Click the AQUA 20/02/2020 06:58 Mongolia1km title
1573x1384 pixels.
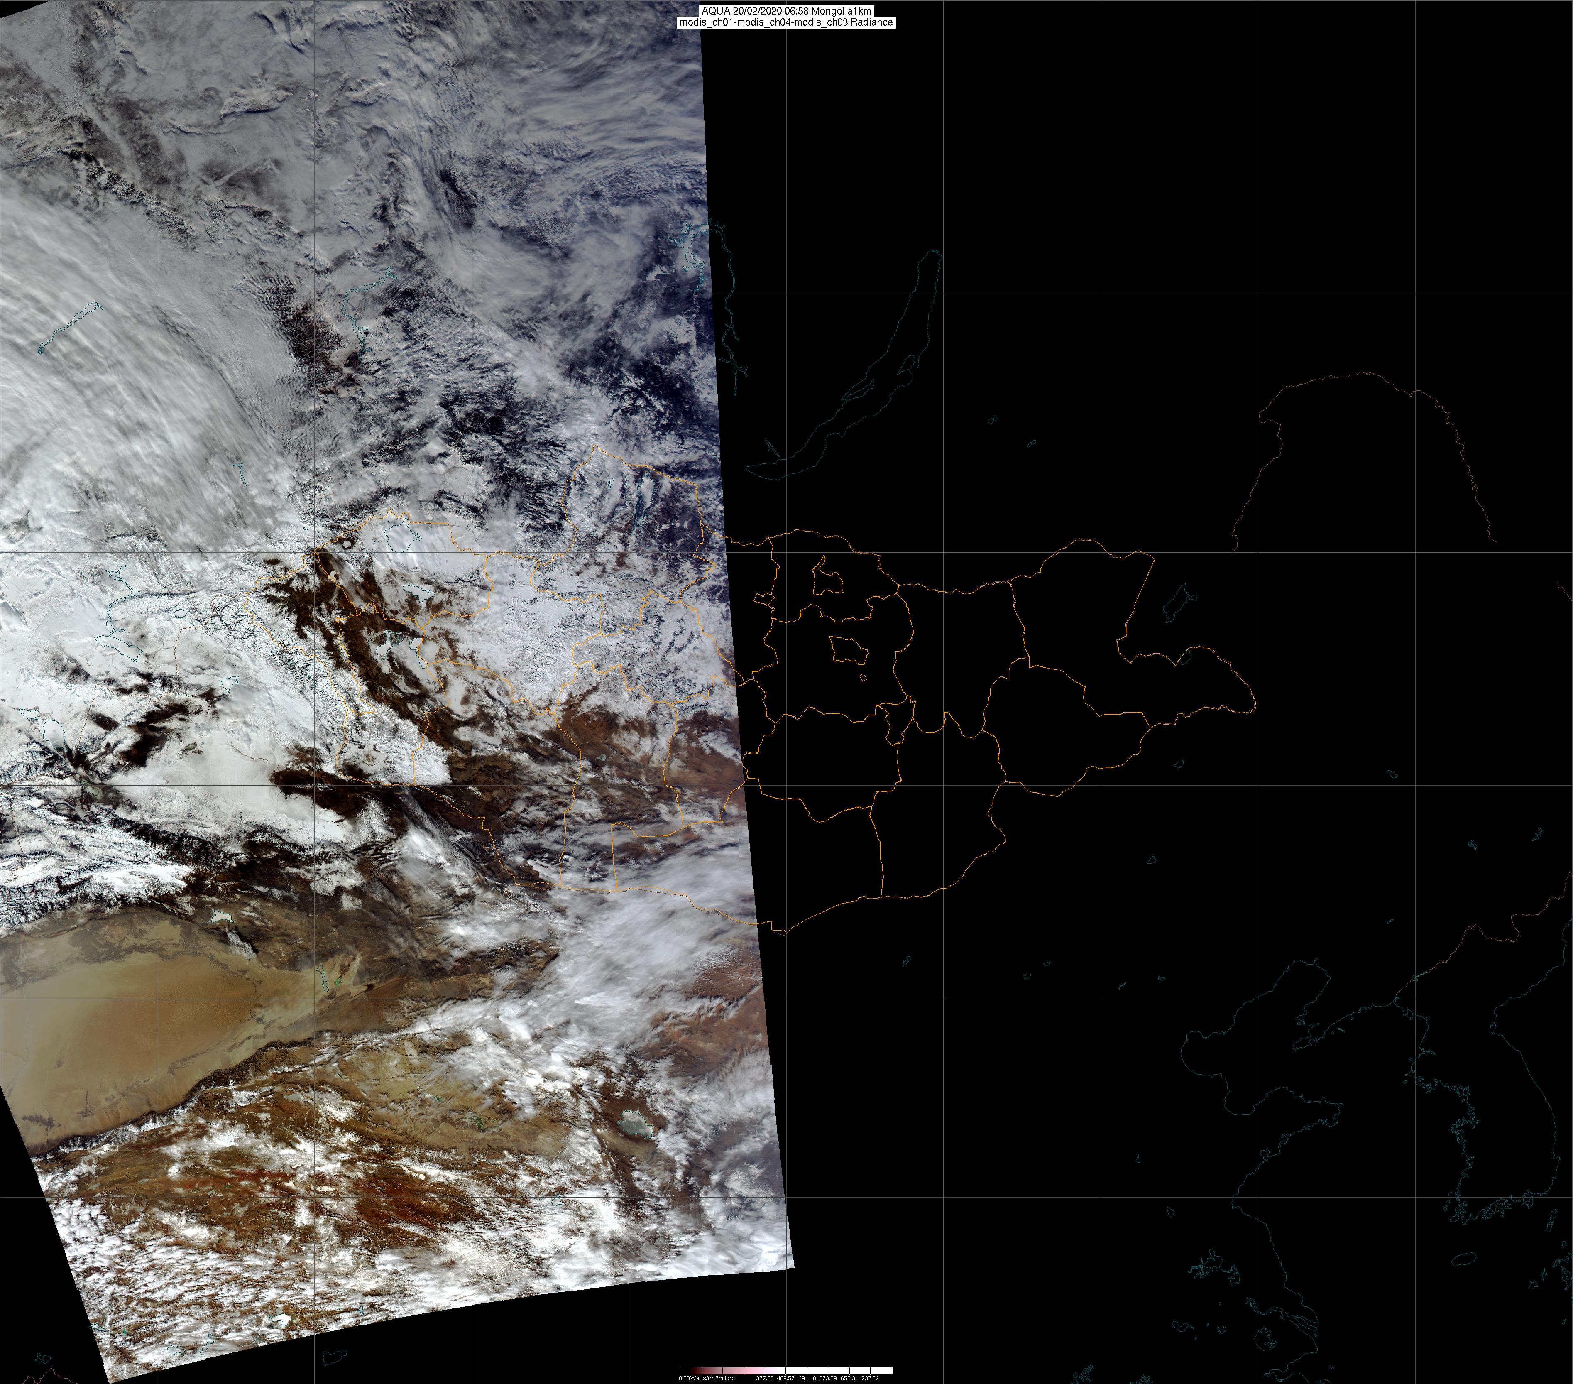click(x=786, y=11)
